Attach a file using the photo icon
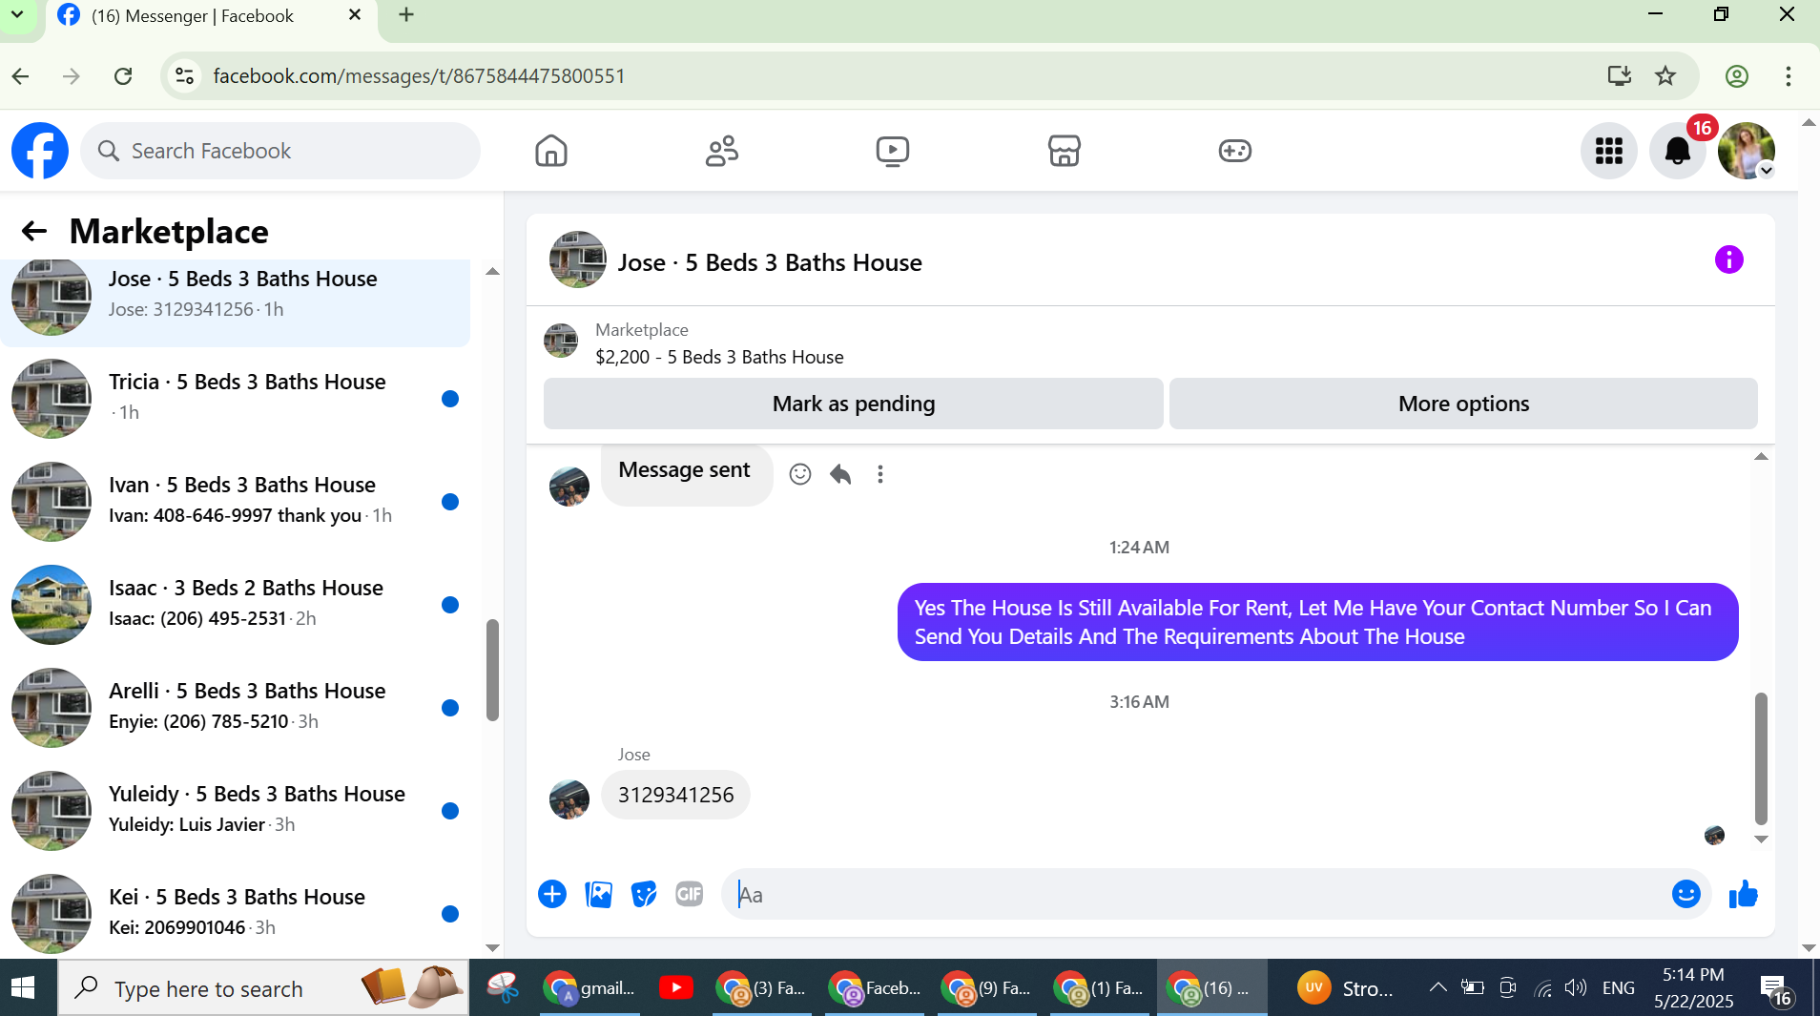1820x1016 pixels. (x=598, y=894)
